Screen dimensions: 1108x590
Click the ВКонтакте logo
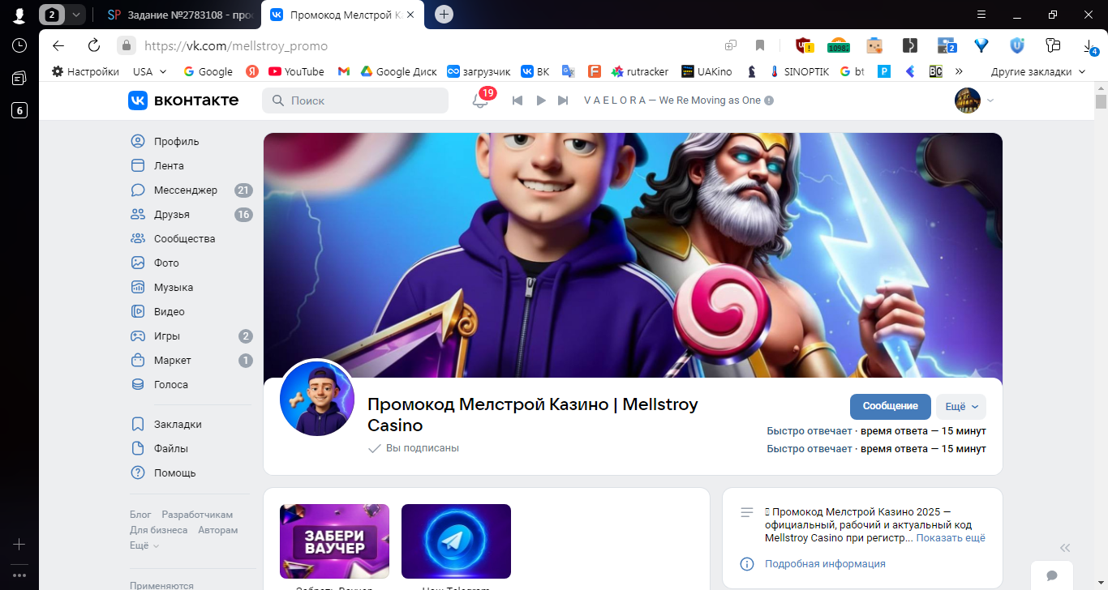[x=183, y=100]
